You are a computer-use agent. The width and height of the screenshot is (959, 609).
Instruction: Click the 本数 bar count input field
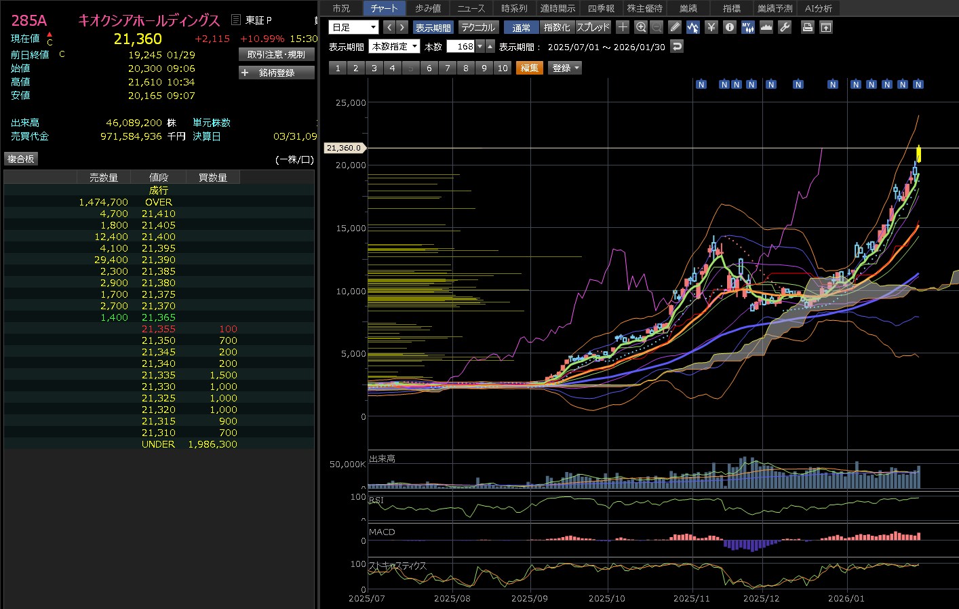461,47
